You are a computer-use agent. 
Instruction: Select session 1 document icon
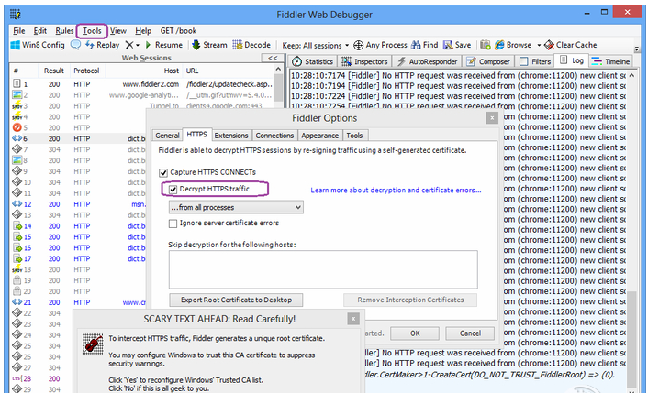(17, 83)
